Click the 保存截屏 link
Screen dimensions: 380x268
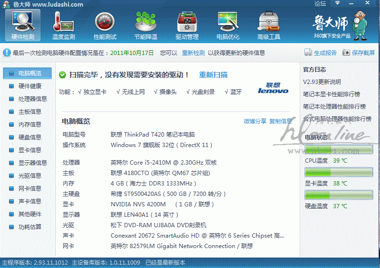[x=363, y=53]
